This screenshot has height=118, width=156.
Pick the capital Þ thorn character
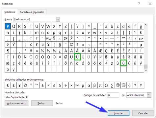pos(100,57)
